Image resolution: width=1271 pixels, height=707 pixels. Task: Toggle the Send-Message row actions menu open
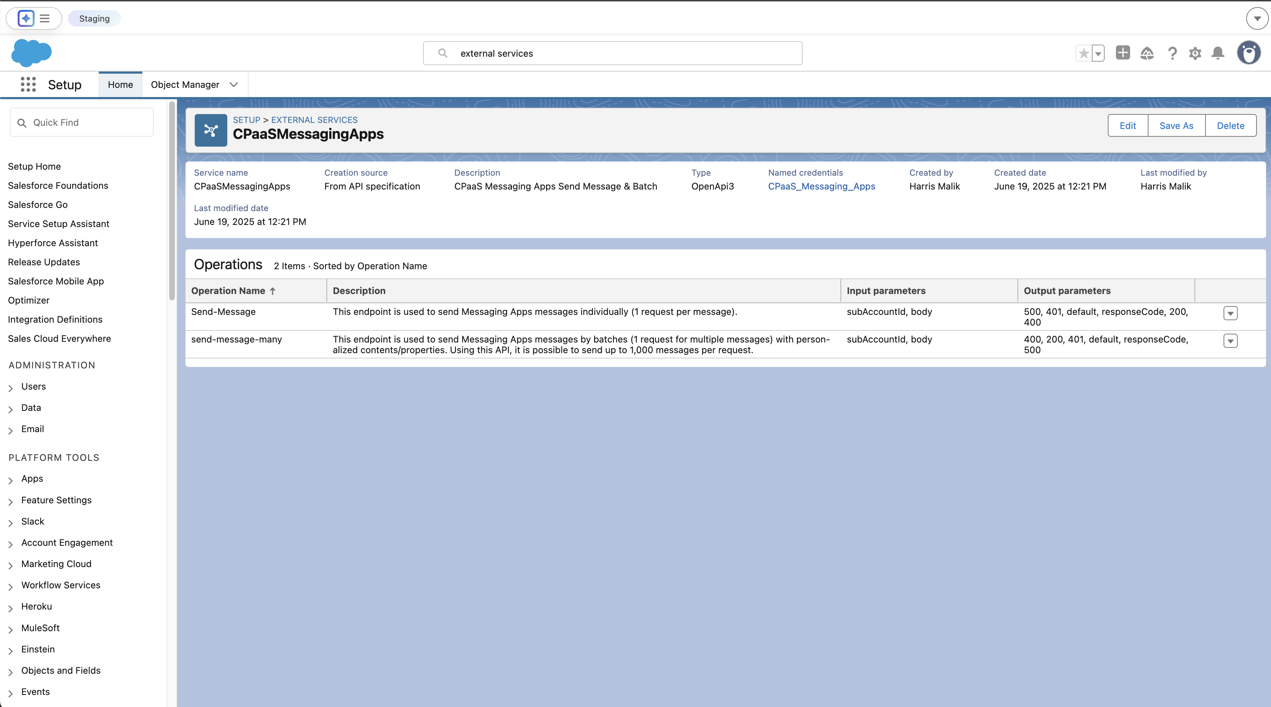[1231, 313]
